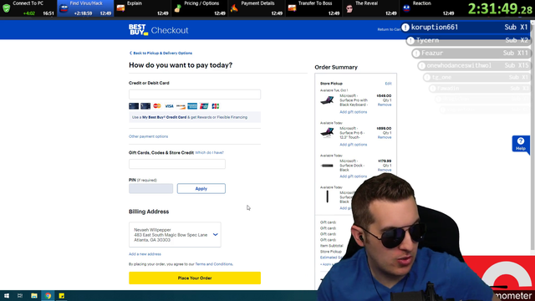
Task: Select the Pricing / Options split
Action: coord(199,8)
